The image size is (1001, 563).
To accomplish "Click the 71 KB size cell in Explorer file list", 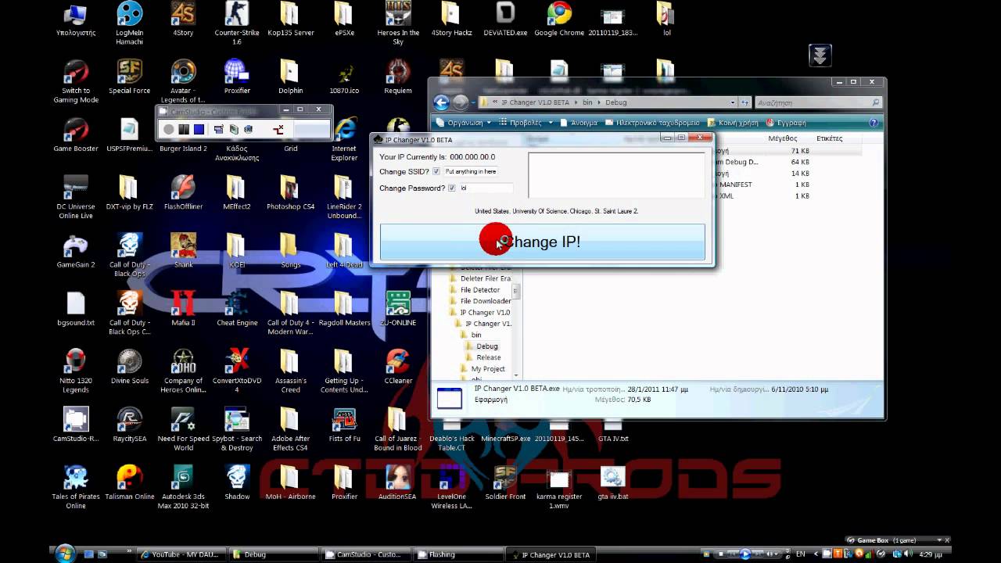I will coord(800,151).
